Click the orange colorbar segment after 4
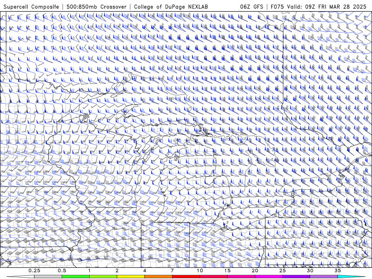The width and height of the screenshot is (372, 279). (x=158, y=277)
